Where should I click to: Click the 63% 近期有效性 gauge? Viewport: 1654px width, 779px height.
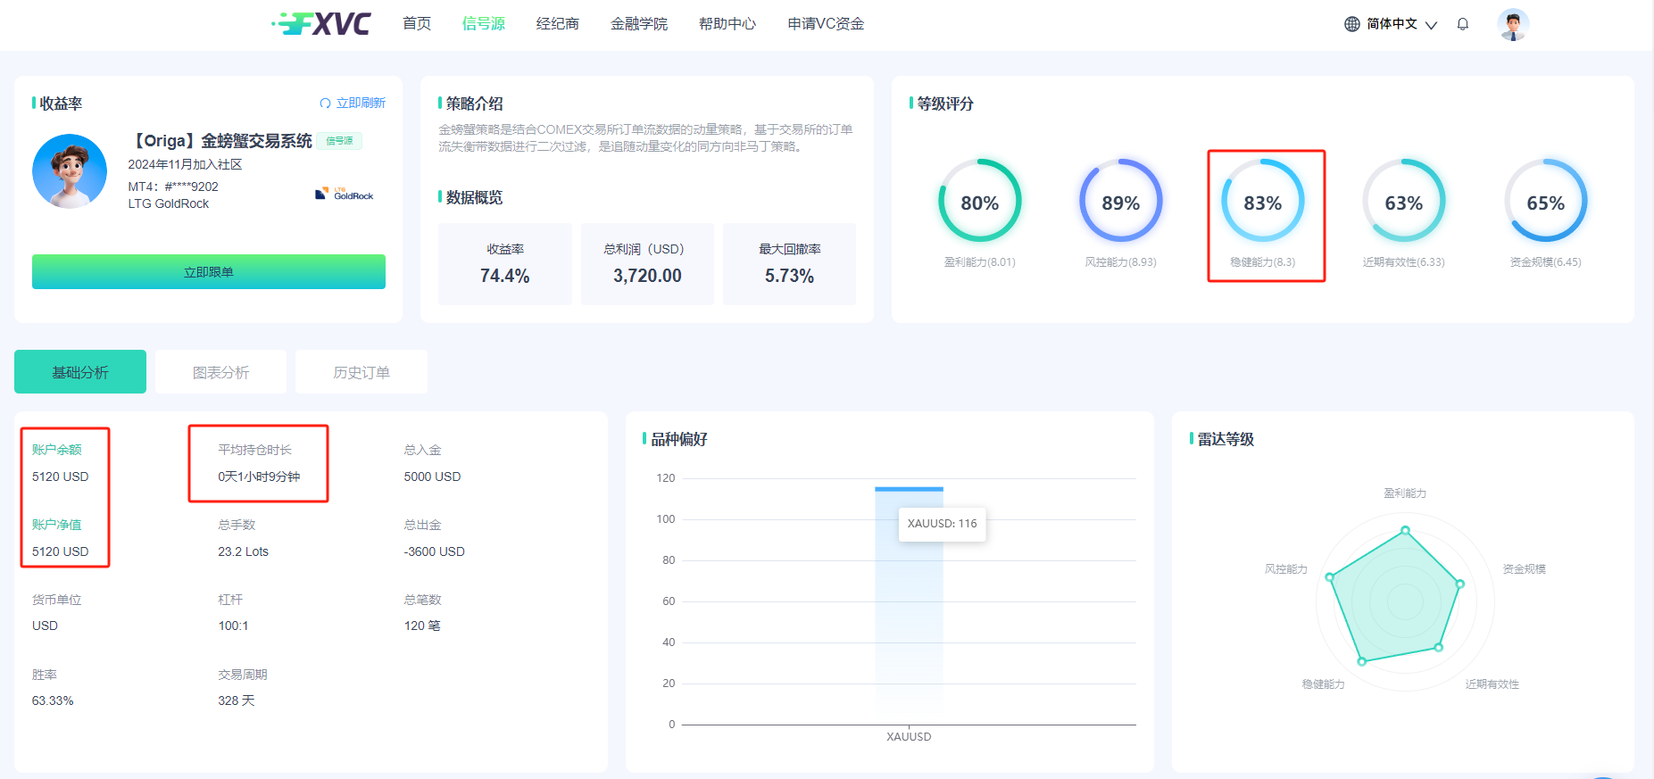[1404, 201]
